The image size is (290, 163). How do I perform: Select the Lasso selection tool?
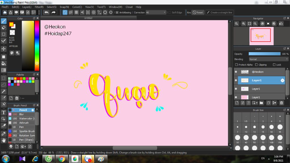[x=3, y=85]
